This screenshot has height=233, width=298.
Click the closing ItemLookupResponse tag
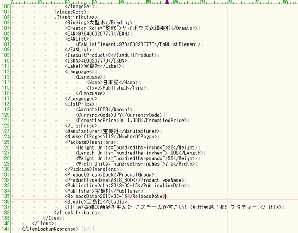pyautogui.click(x=50, y=229)
